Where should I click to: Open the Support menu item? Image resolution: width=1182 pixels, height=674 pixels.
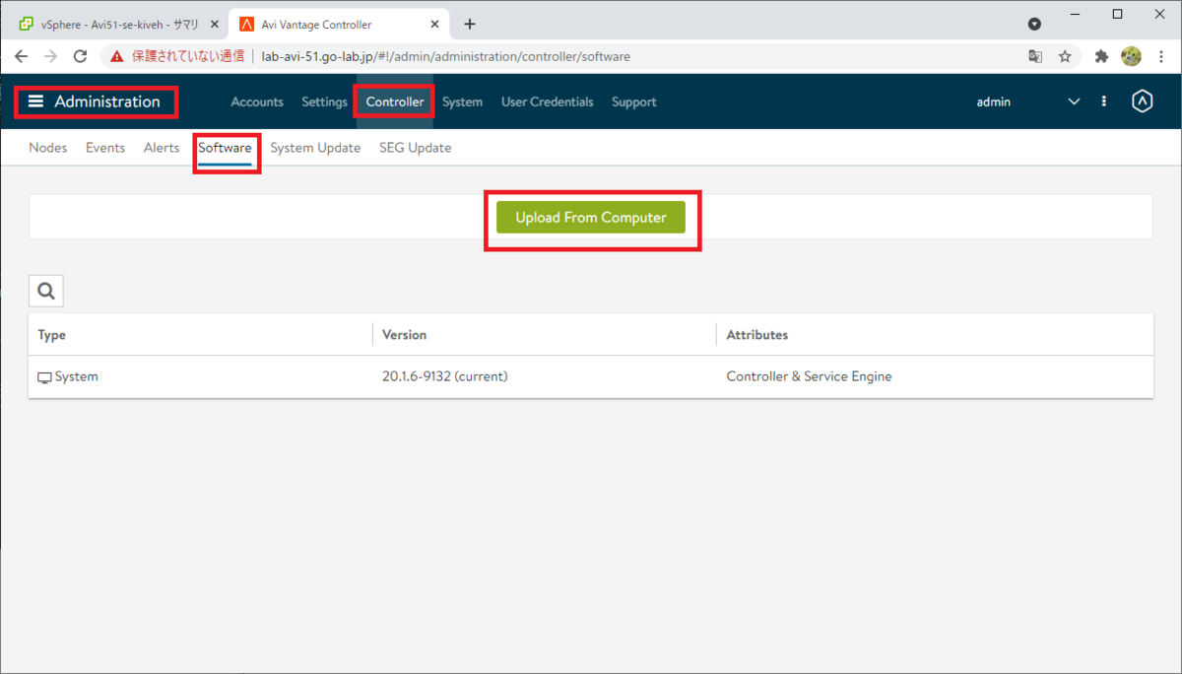click(x=633, y=101)
